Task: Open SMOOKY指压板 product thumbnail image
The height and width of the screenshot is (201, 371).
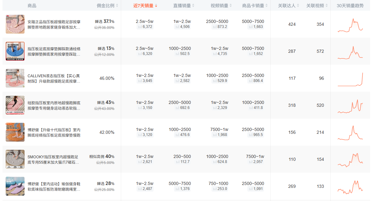Action: (15, 159)
